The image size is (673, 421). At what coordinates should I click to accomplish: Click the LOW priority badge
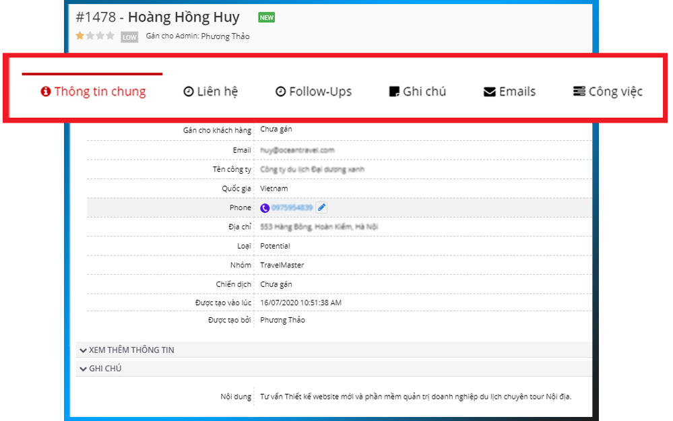[129, 37]
